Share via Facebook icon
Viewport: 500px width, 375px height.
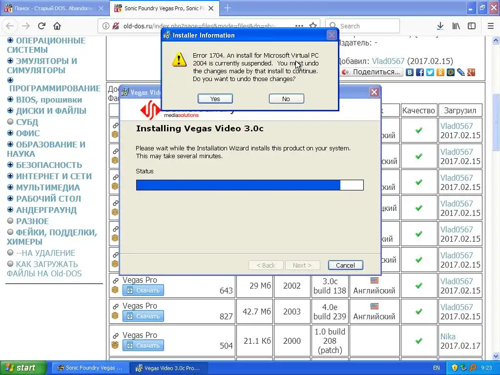(x=420, y=72)
